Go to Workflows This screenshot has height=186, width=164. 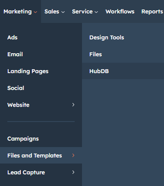[x=120, y=12]
